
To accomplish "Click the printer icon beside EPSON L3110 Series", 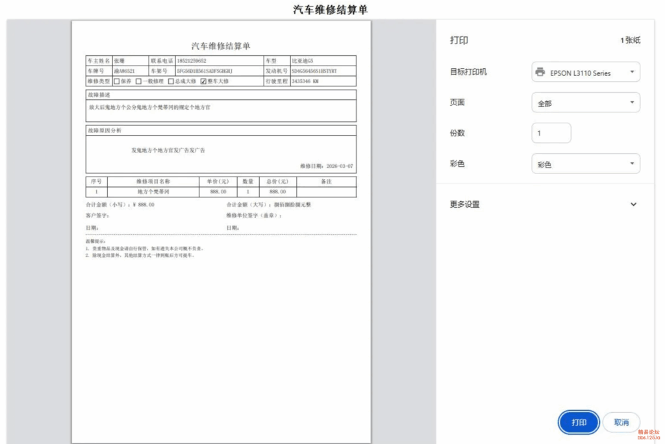I will point(540,73).
